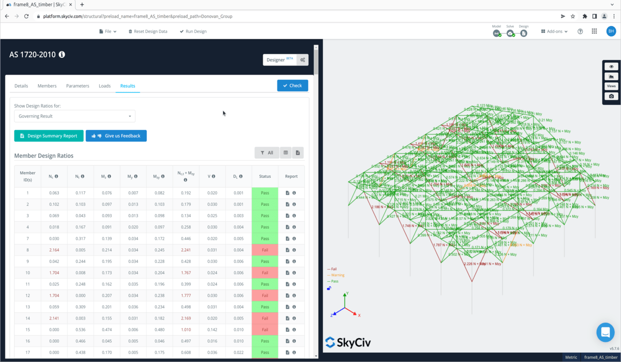
Task: Open the graph results icon in viewer toolbar
Action: 611,77
